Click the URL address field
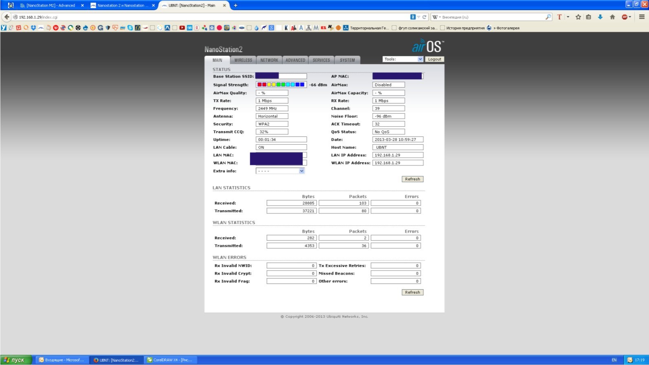Screen dimensions: 649x365 click(x=212, y=17)
